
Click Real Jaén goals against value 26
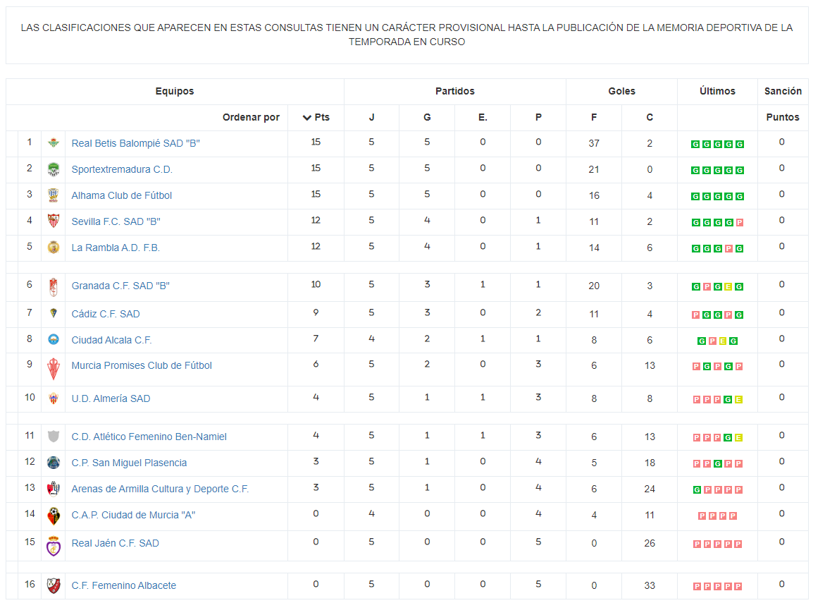(x=650, y=543)
